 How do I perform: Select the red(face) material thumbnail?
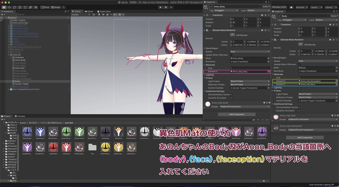tap(66, 147)
